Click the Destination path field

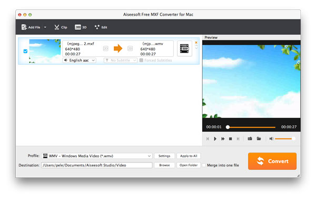pyautogui.click(x=97, y=165)
